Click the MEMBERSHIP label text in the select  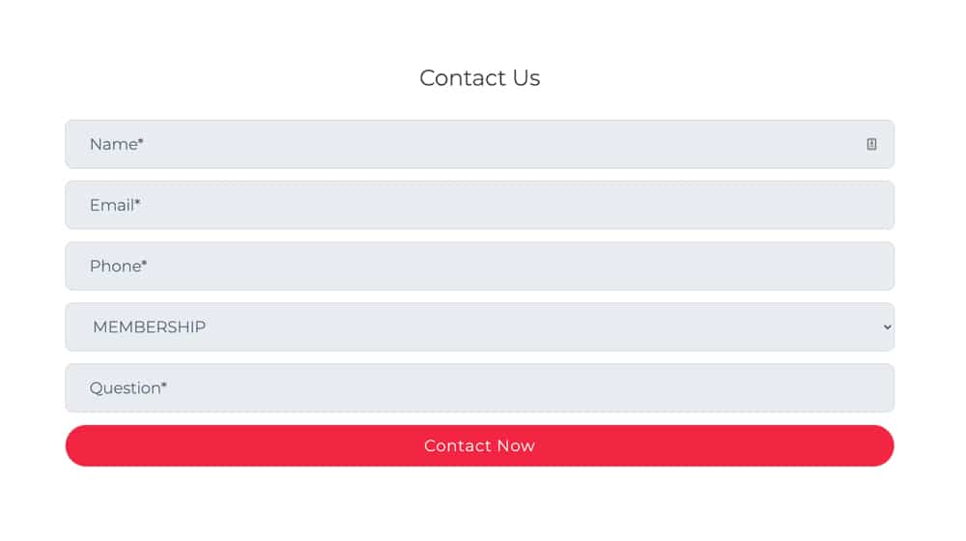tap(149, 327)
